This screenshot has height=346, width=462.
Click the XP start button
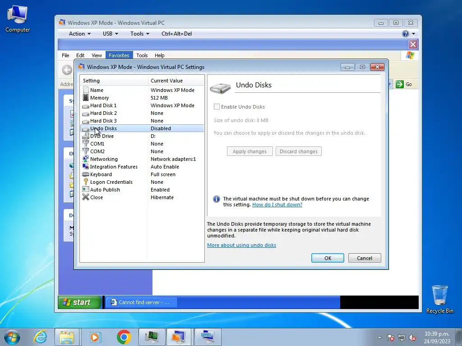79,302
